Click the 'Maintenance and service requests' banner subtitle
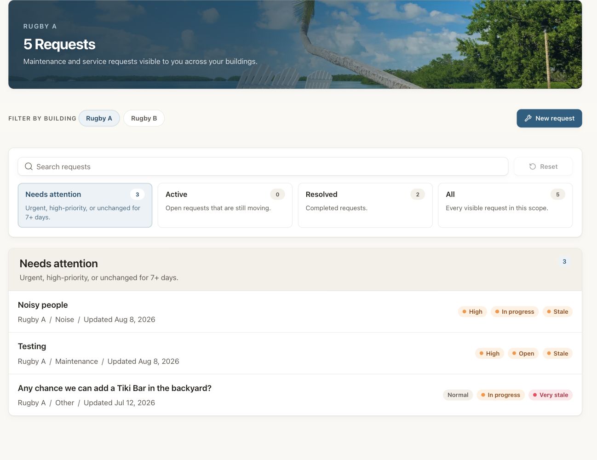 pos(140,61)
